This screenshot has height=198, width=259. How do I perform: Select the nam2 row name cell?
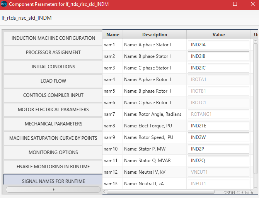click(x=112, y=56)
